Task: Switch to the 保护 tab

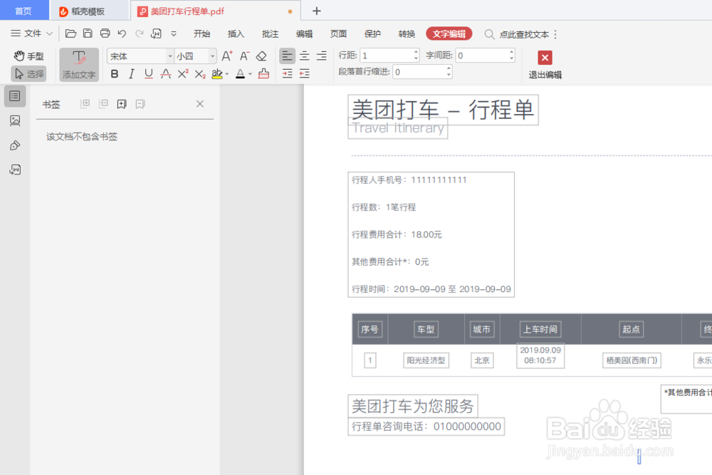Action: (x=372, y=33)
